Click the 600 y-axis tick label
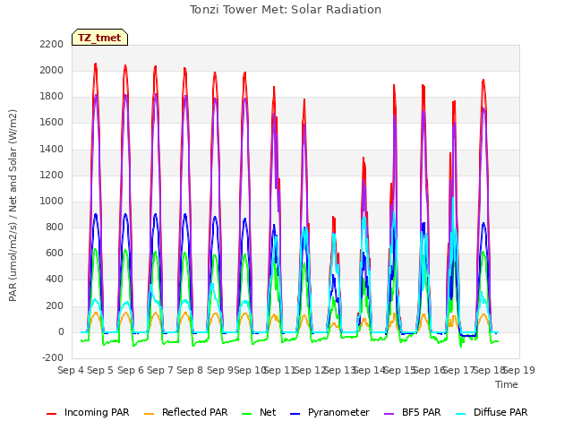Screen dimensions: 573x430 (x=55, y=253)
